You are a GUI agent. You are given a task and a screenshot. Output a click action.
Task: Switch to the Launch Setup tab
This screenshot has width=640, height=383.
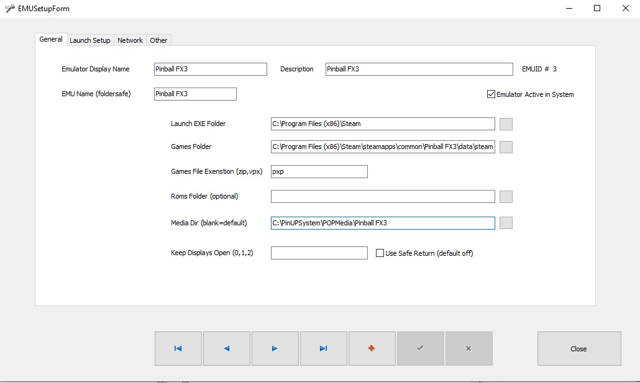(x=90, y=40)
